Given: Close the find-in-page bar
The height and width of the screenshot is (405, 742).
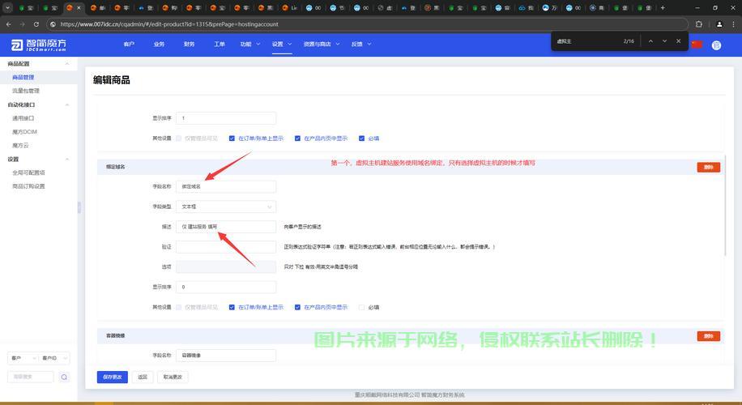Looking at the screenshot, I should coord(679,41).
